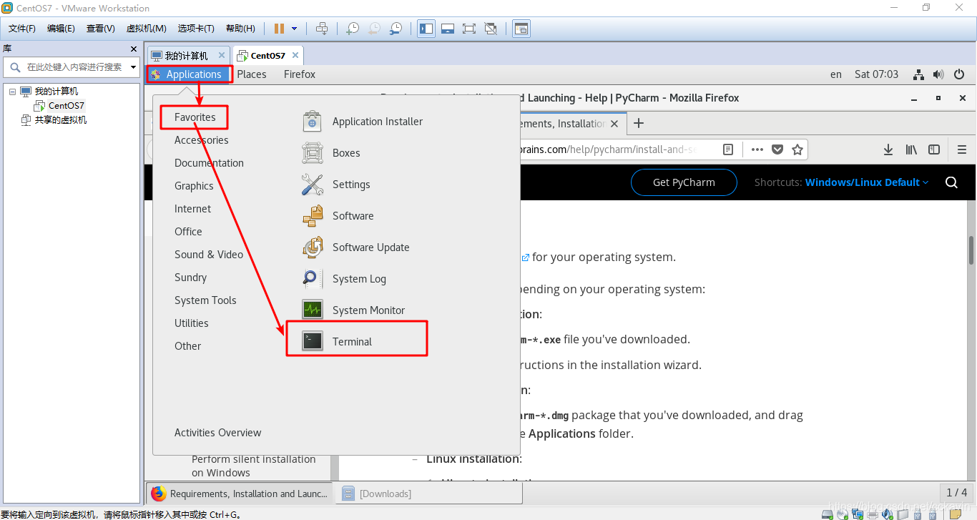
Task: Open the 帮助(H) menu
Action: (240, 29)
